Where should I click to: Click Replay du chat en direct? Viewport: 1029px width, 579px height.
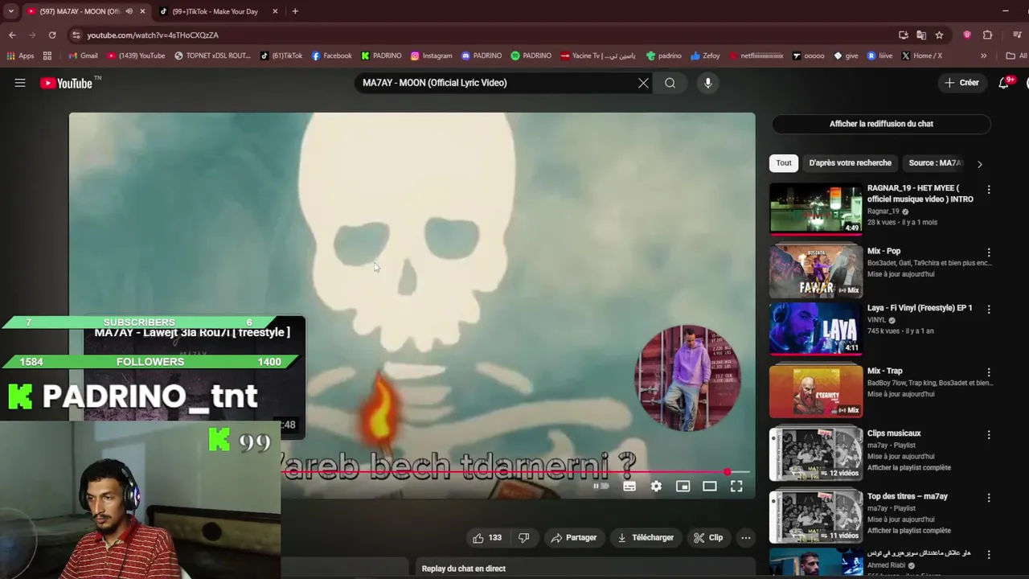464,569
